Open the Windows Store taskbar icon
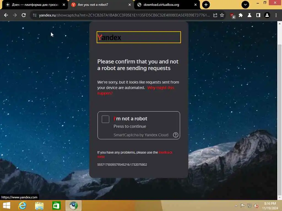 pos(56,206)
